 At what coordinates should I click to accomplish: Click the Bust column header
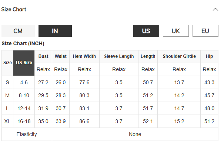tap(43, 56)
